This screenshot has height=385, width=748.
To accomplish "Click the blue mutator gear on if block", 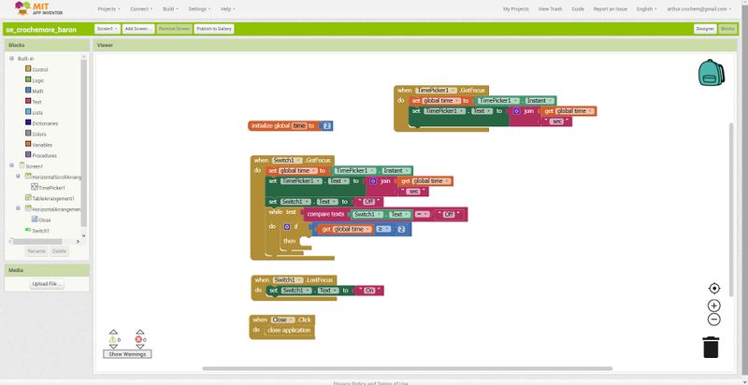I will [286, 227].
